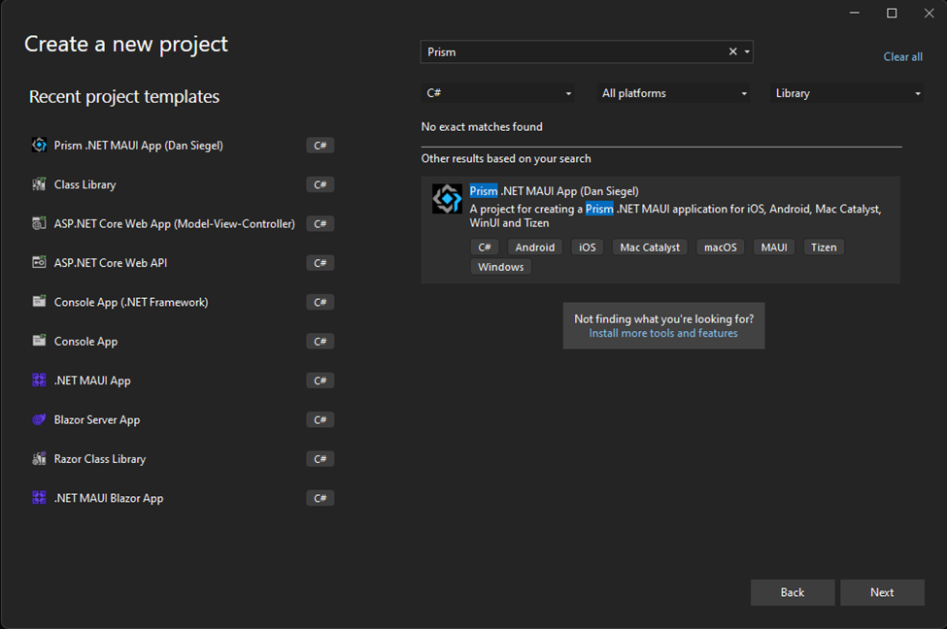Select Prism .NET MAUI App search result
Viewport: 947px width, 629px height.
660,230
